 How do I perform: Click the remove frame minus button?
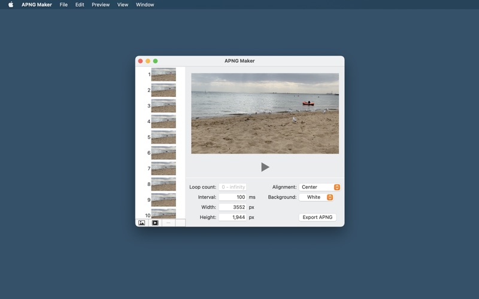(168, 222)
